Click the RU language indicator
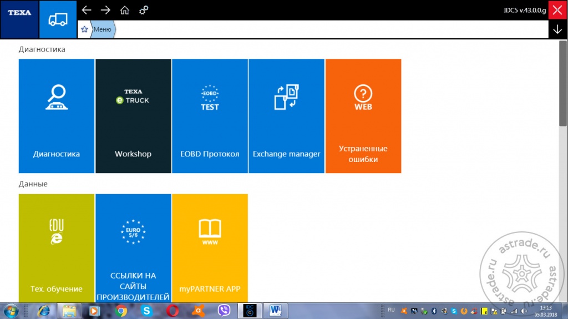Image resolution: width=568 pixels, height=319 pixels. coord(391,310)
